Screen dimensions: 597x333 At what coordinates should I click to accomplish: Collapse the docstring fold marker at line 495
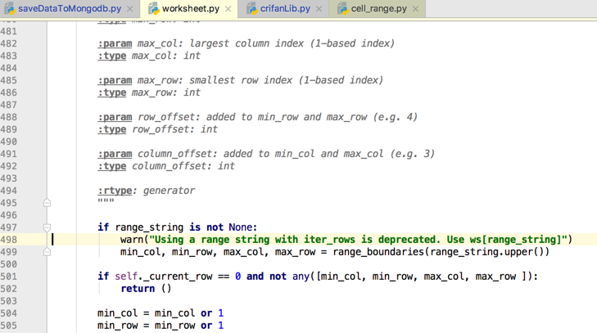[47, 203]
